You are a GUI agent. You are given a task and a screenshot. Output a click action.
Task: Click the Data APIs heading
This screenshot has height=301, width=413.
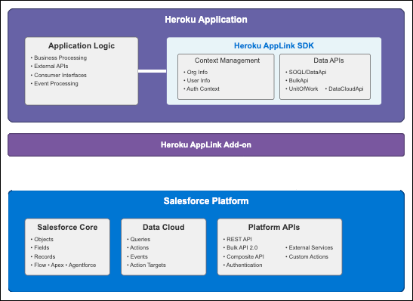click(x=328, y=61)
